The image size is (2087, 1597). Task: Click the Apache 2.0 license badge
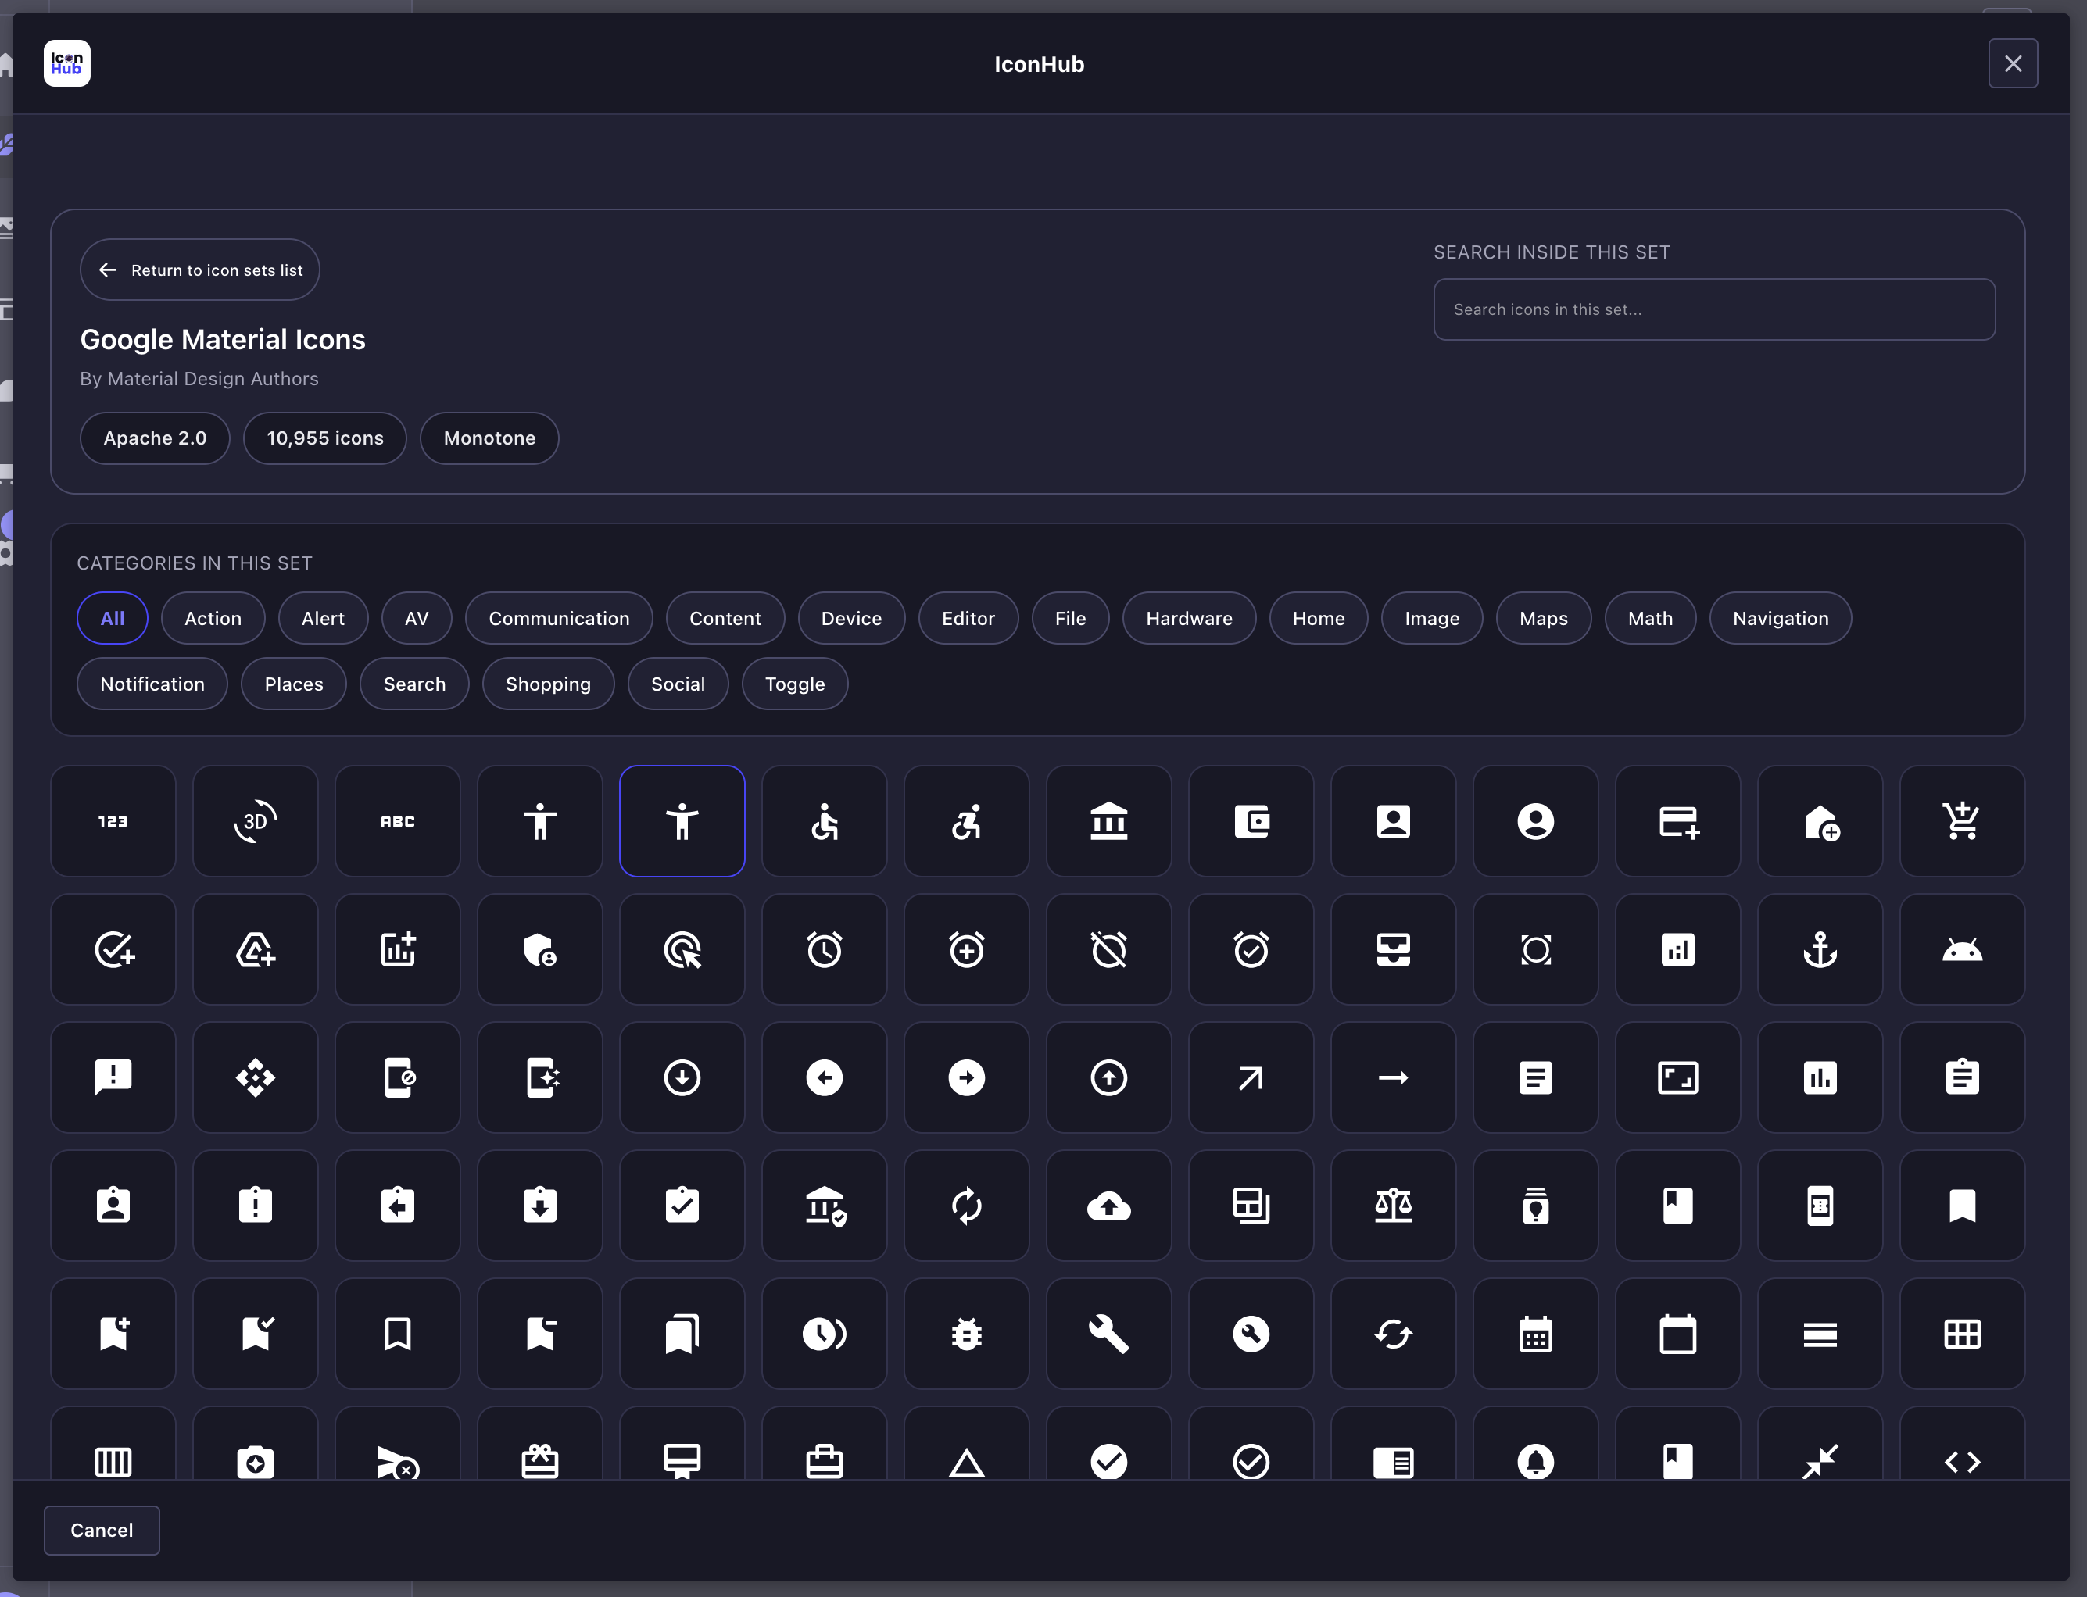coord(155,438)
